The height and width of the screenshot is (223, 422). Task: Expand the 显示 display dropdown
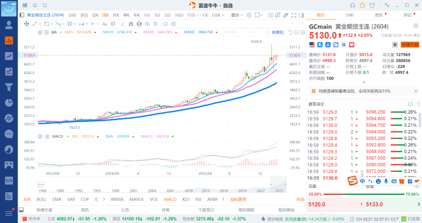236,15
